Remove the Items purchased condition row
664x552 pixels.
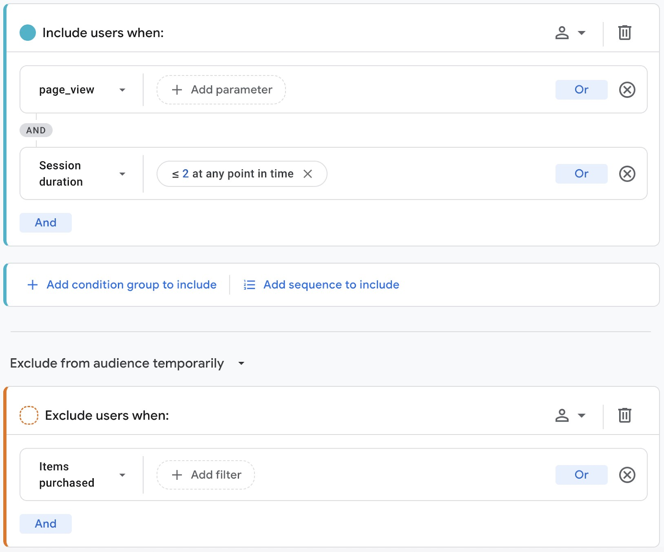coord(627,475)
